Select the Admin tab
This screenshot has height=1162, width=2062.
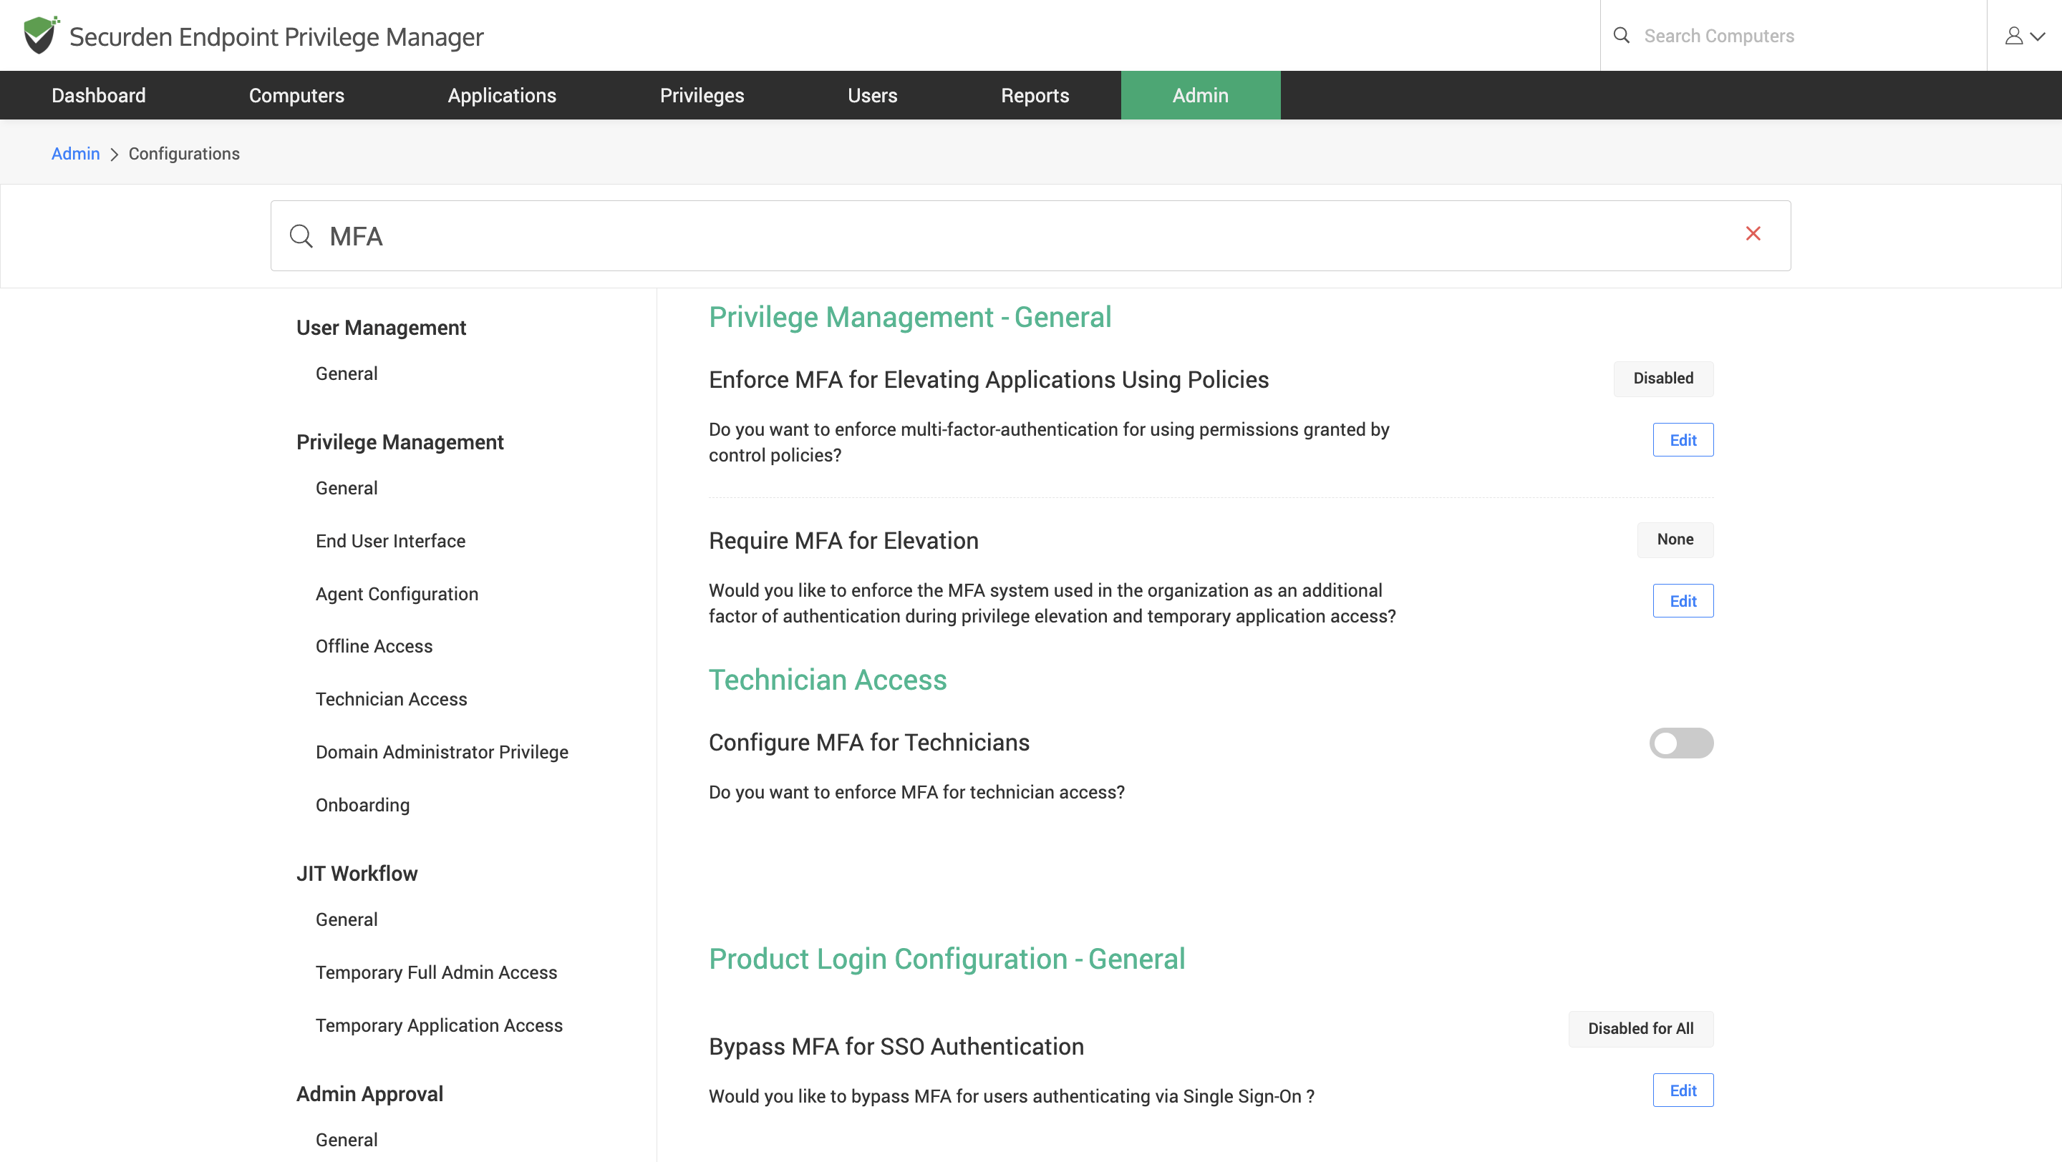pyautogui.click(x=1201, y=95)
